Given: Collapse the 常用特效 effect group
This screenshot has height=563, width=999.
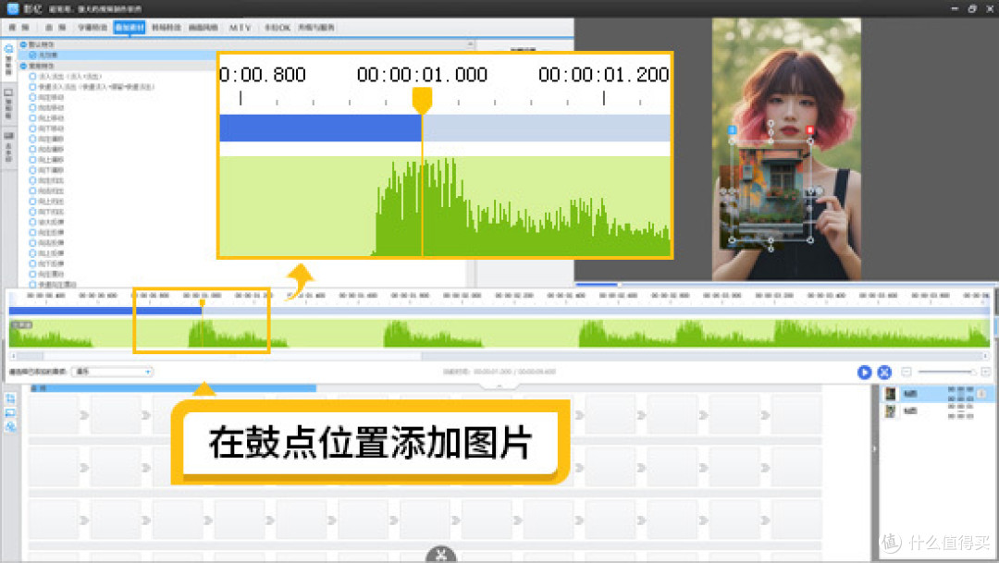Looking at the screenshot, I should tap(23, 66).
